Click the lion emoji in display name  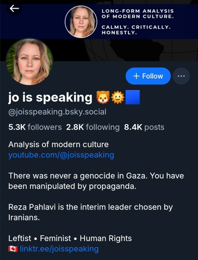pos(103,97)
